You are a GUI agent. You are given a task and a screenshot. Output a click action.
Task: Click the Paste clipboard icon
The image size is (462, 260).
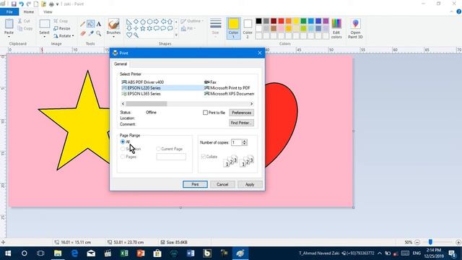point(9,24)
